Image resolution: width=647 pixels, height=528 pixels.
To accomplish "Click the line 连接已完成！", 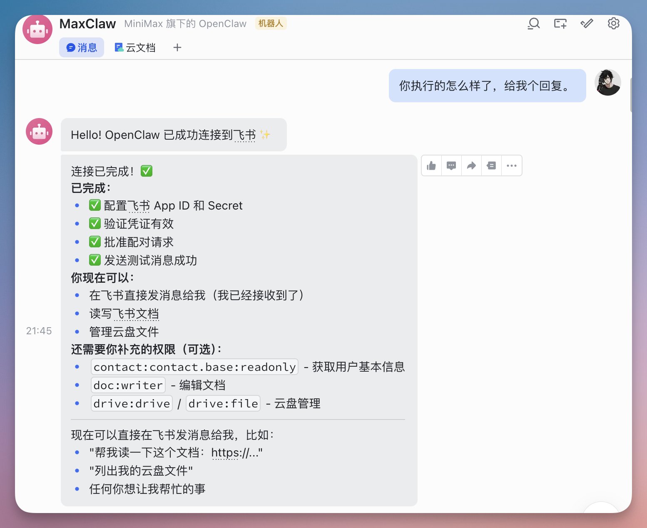I will click(112, 171).
